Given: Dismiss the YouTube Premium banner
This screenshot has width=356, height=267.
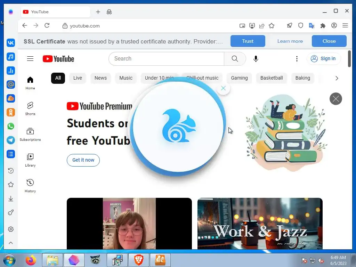Looking at the screenshot, I should [x=335, y=99].
